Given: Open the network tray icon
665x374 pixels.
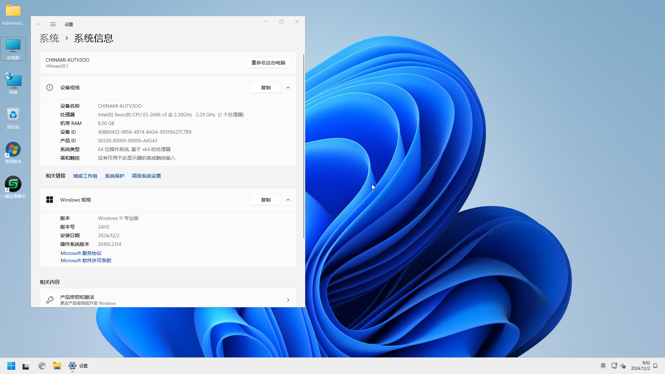Looking at the screenshot, I should [614, 366].
